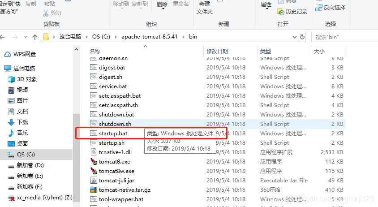Click the digest.bat file icon

click(94, 67)
